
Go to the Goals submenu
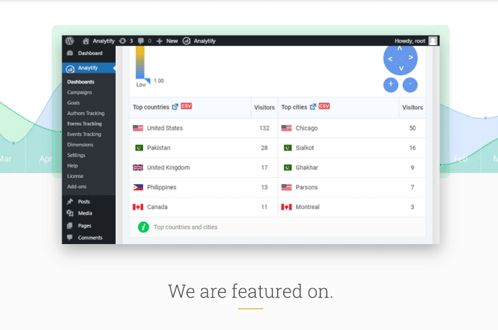tap(73, 103)
